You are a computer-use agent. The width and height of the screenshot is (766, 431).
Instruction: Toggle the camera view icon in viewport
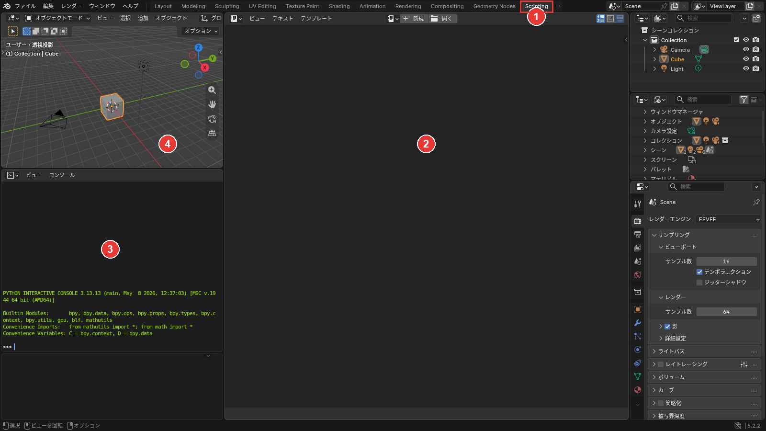pyautogui.click(x=212, y=119)
